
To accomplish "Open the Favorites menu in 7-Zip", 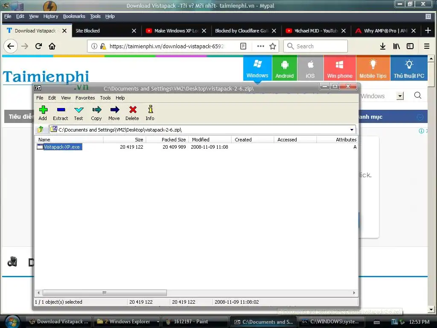I will pos(85,98).
